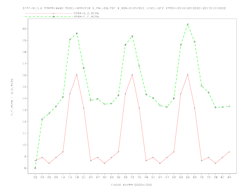Viewport: 250px width, 193px height.
Task: Click the green F.F_MEAN peak marker at hour 66
Action: click(x=188, y=24)
